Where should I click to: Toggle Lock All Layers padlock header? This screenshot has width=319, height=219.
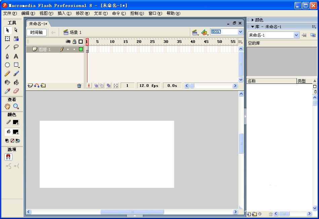pos(75,42)
